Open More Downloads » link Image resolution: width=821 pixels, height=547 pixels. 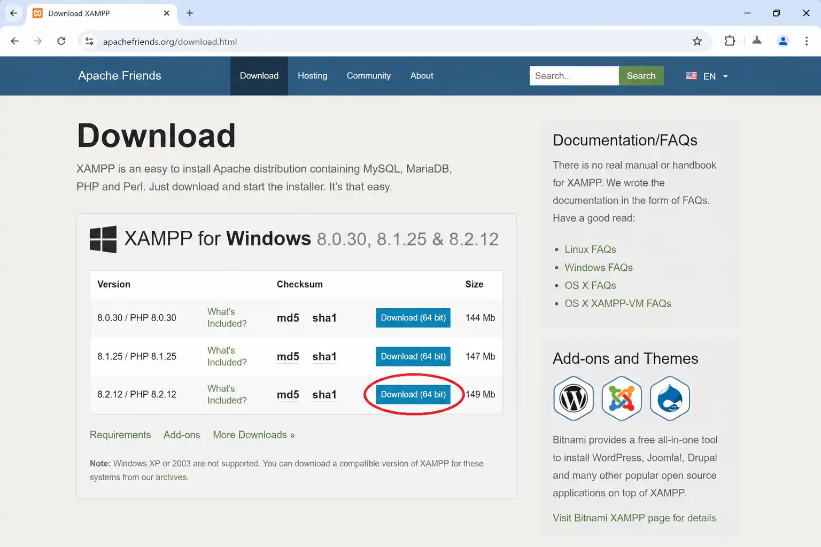tap(254, 435)
